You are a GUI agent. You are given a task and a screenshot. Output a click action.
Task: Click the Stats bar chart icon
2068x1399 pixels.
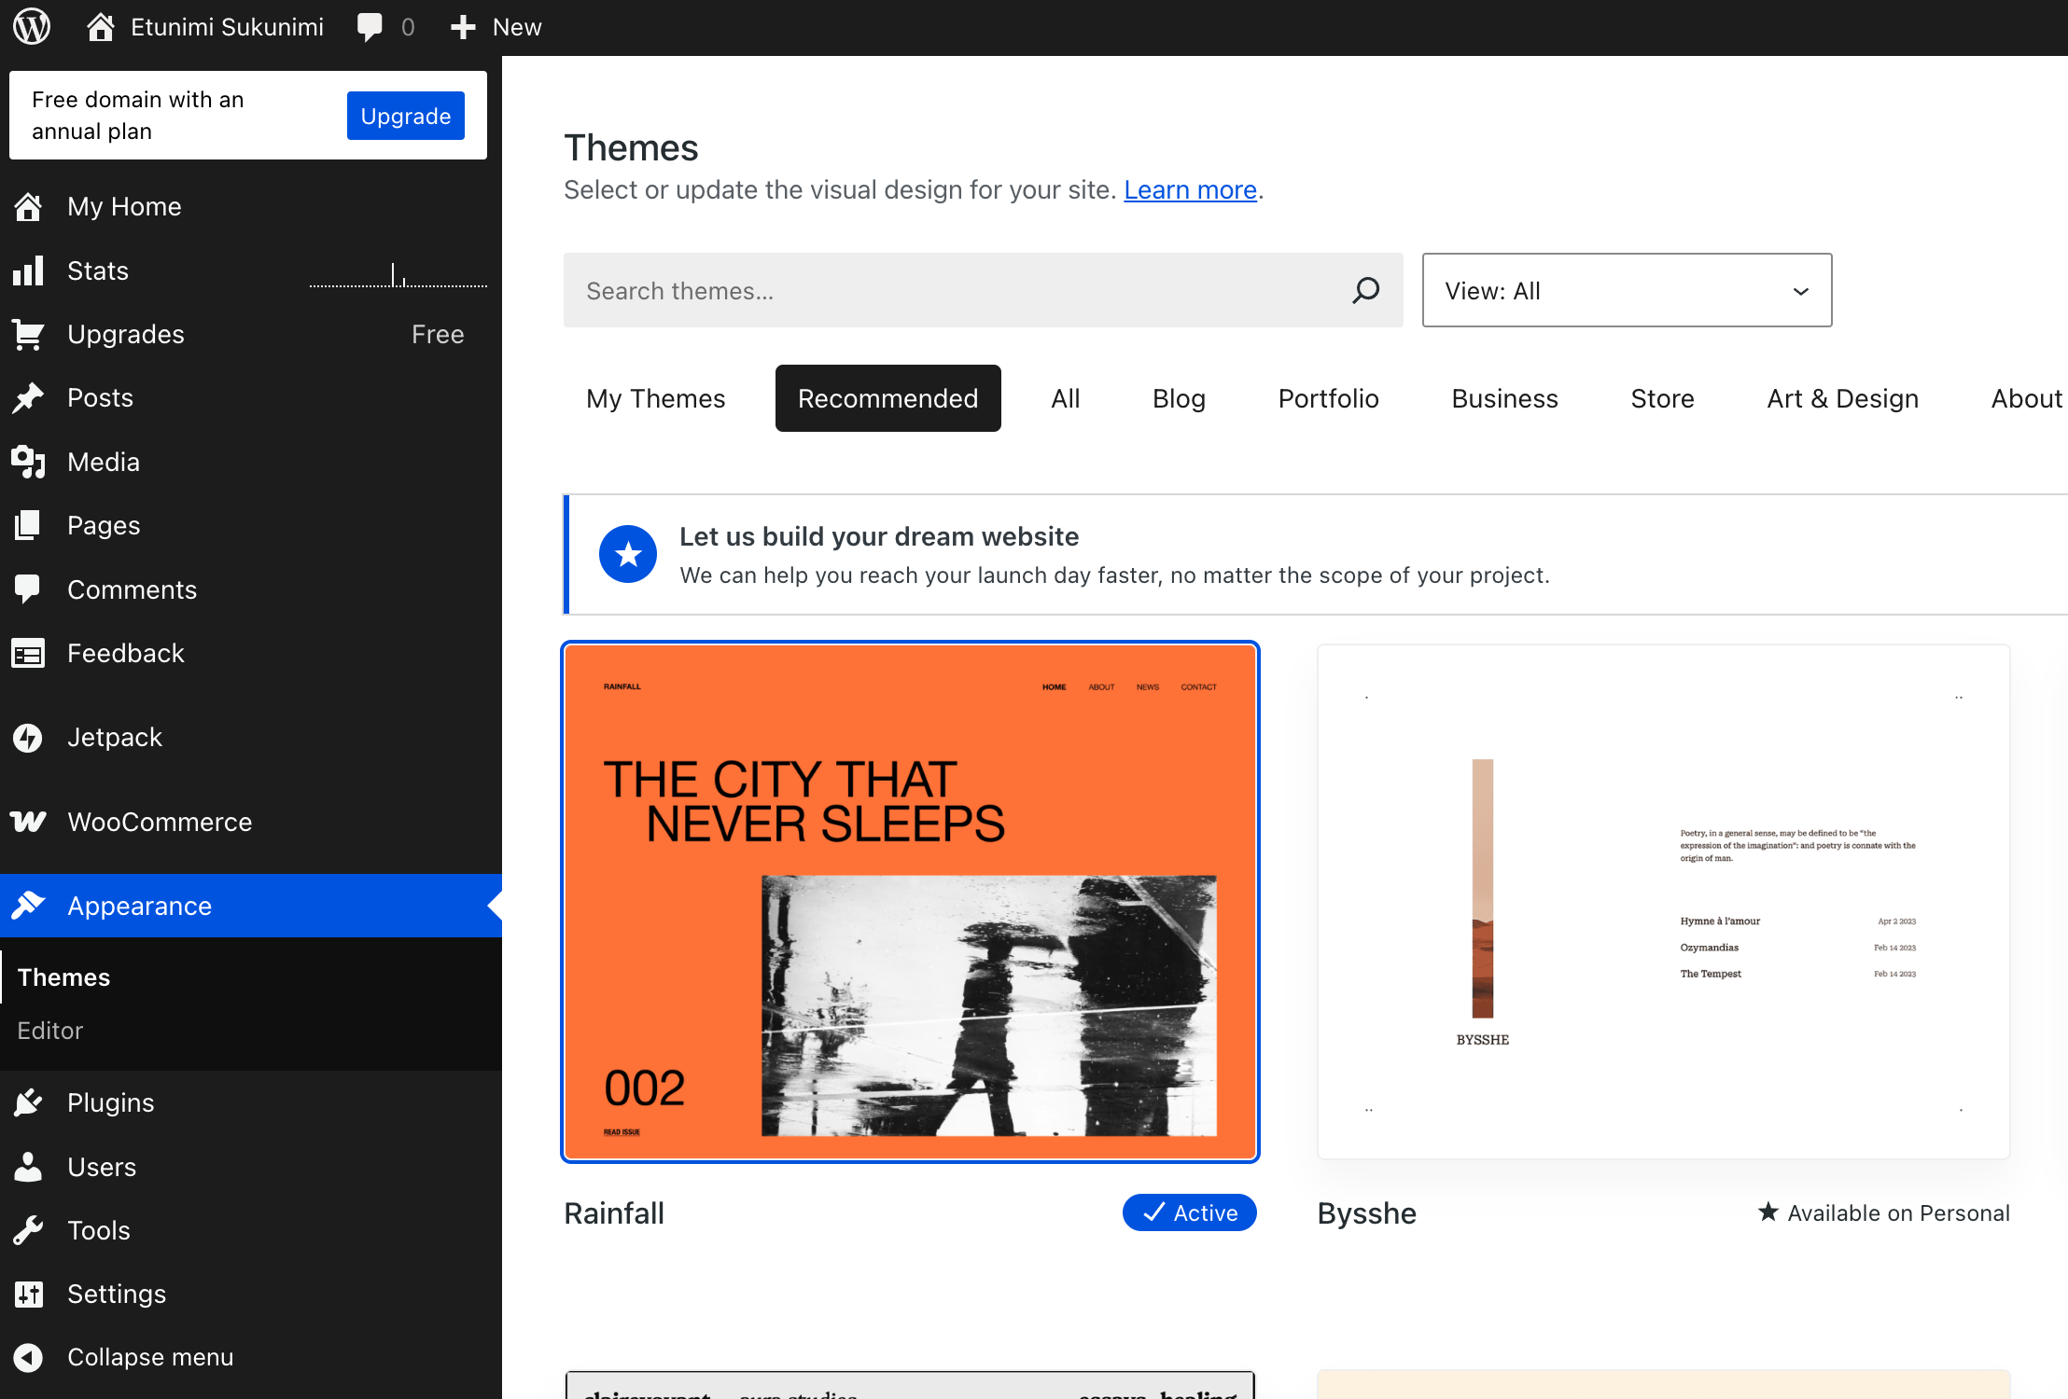(x=28, y=270)
